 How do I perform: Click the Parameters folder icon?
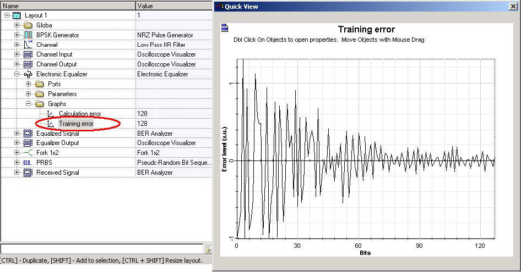point(40,94)
